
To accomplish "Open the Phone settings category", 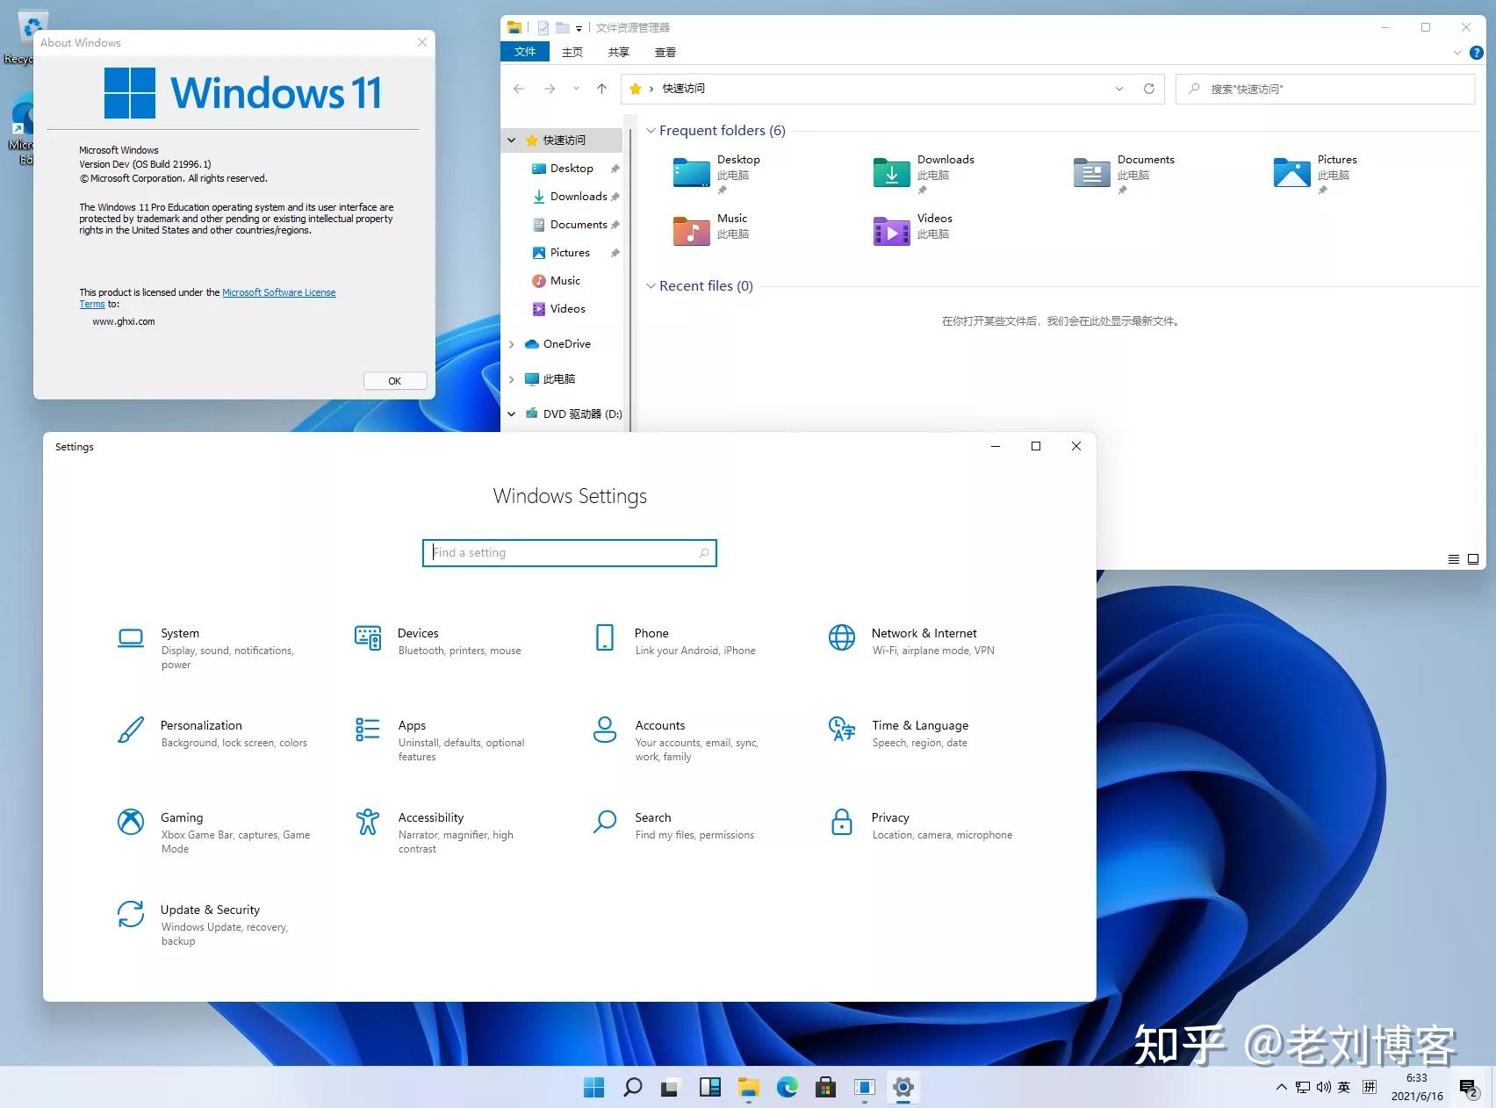I will coord(674,641).
